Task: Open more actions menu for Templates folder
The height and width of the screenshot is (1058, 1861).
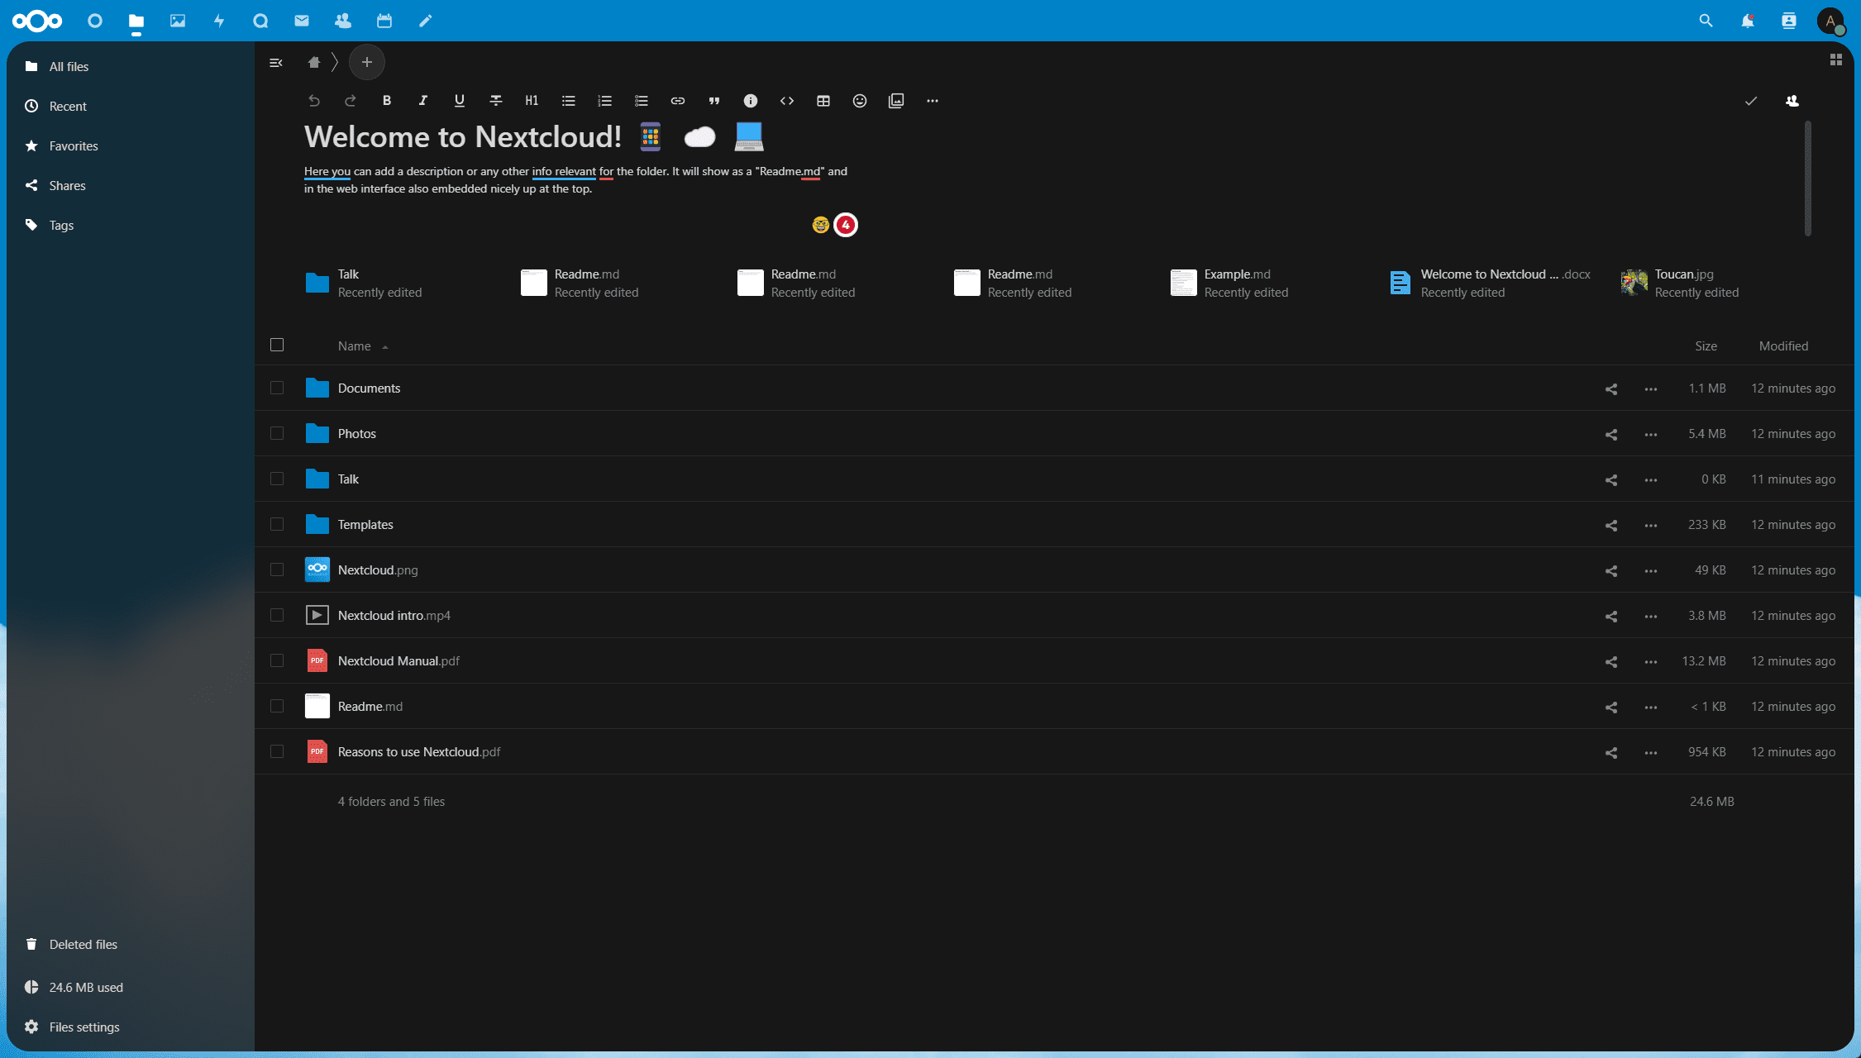Action: pyautogui.click(x=1650, y=525)
